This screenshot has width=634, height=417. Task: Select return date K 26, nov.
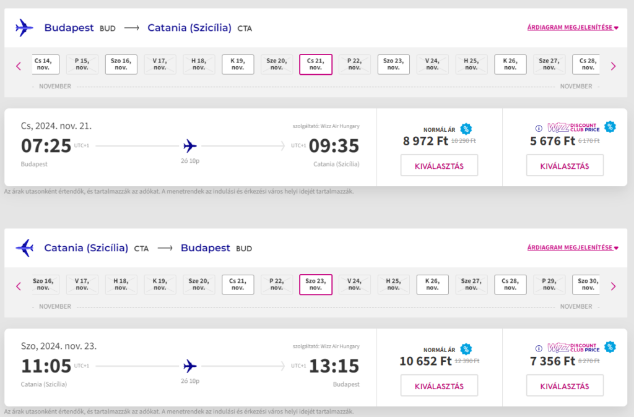click(432, 285)
